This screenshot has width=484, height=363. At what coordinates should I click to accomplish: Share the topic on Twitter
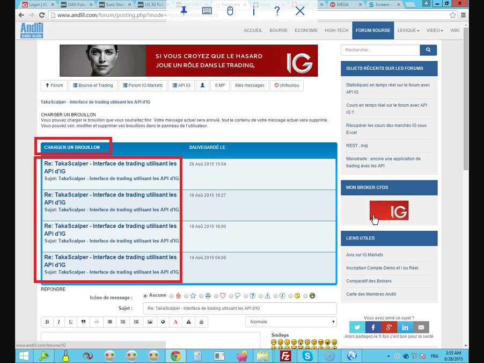pos(357,327)
